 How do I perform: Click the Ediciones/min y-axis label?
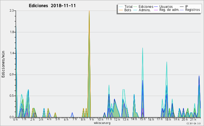tap(3, 64)
